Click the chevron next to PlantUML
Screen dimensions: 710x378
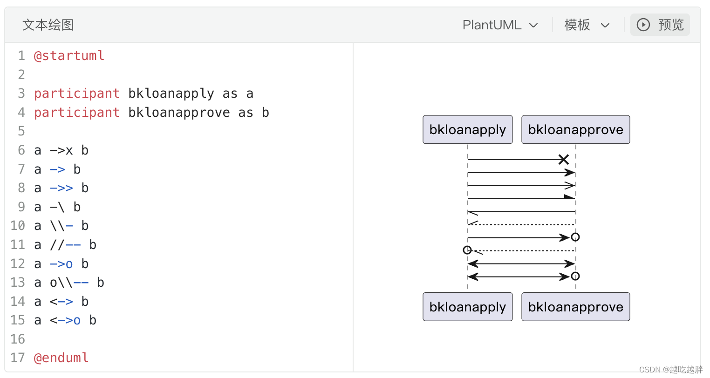(534, 25)
